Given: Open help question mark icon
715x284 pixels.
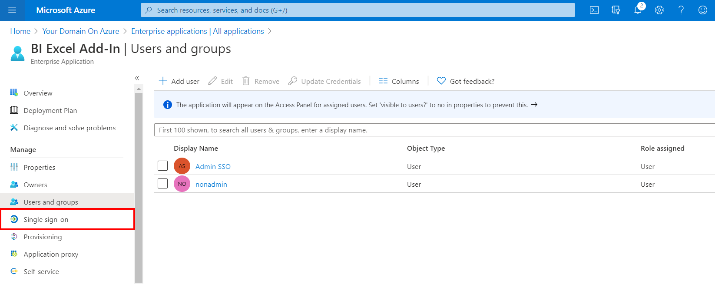Looking at the screenshot, I should [x=681, y=10].
